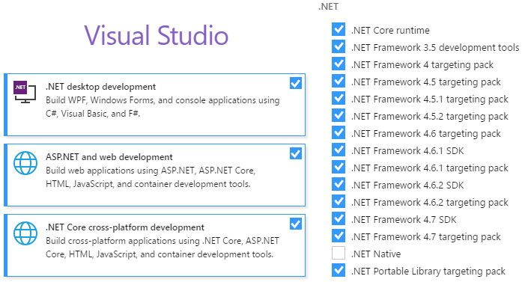Toggle the .NET Framework 4.6.2 SDK checkbox
525x282 pixels.
click(x=339, y=184)
